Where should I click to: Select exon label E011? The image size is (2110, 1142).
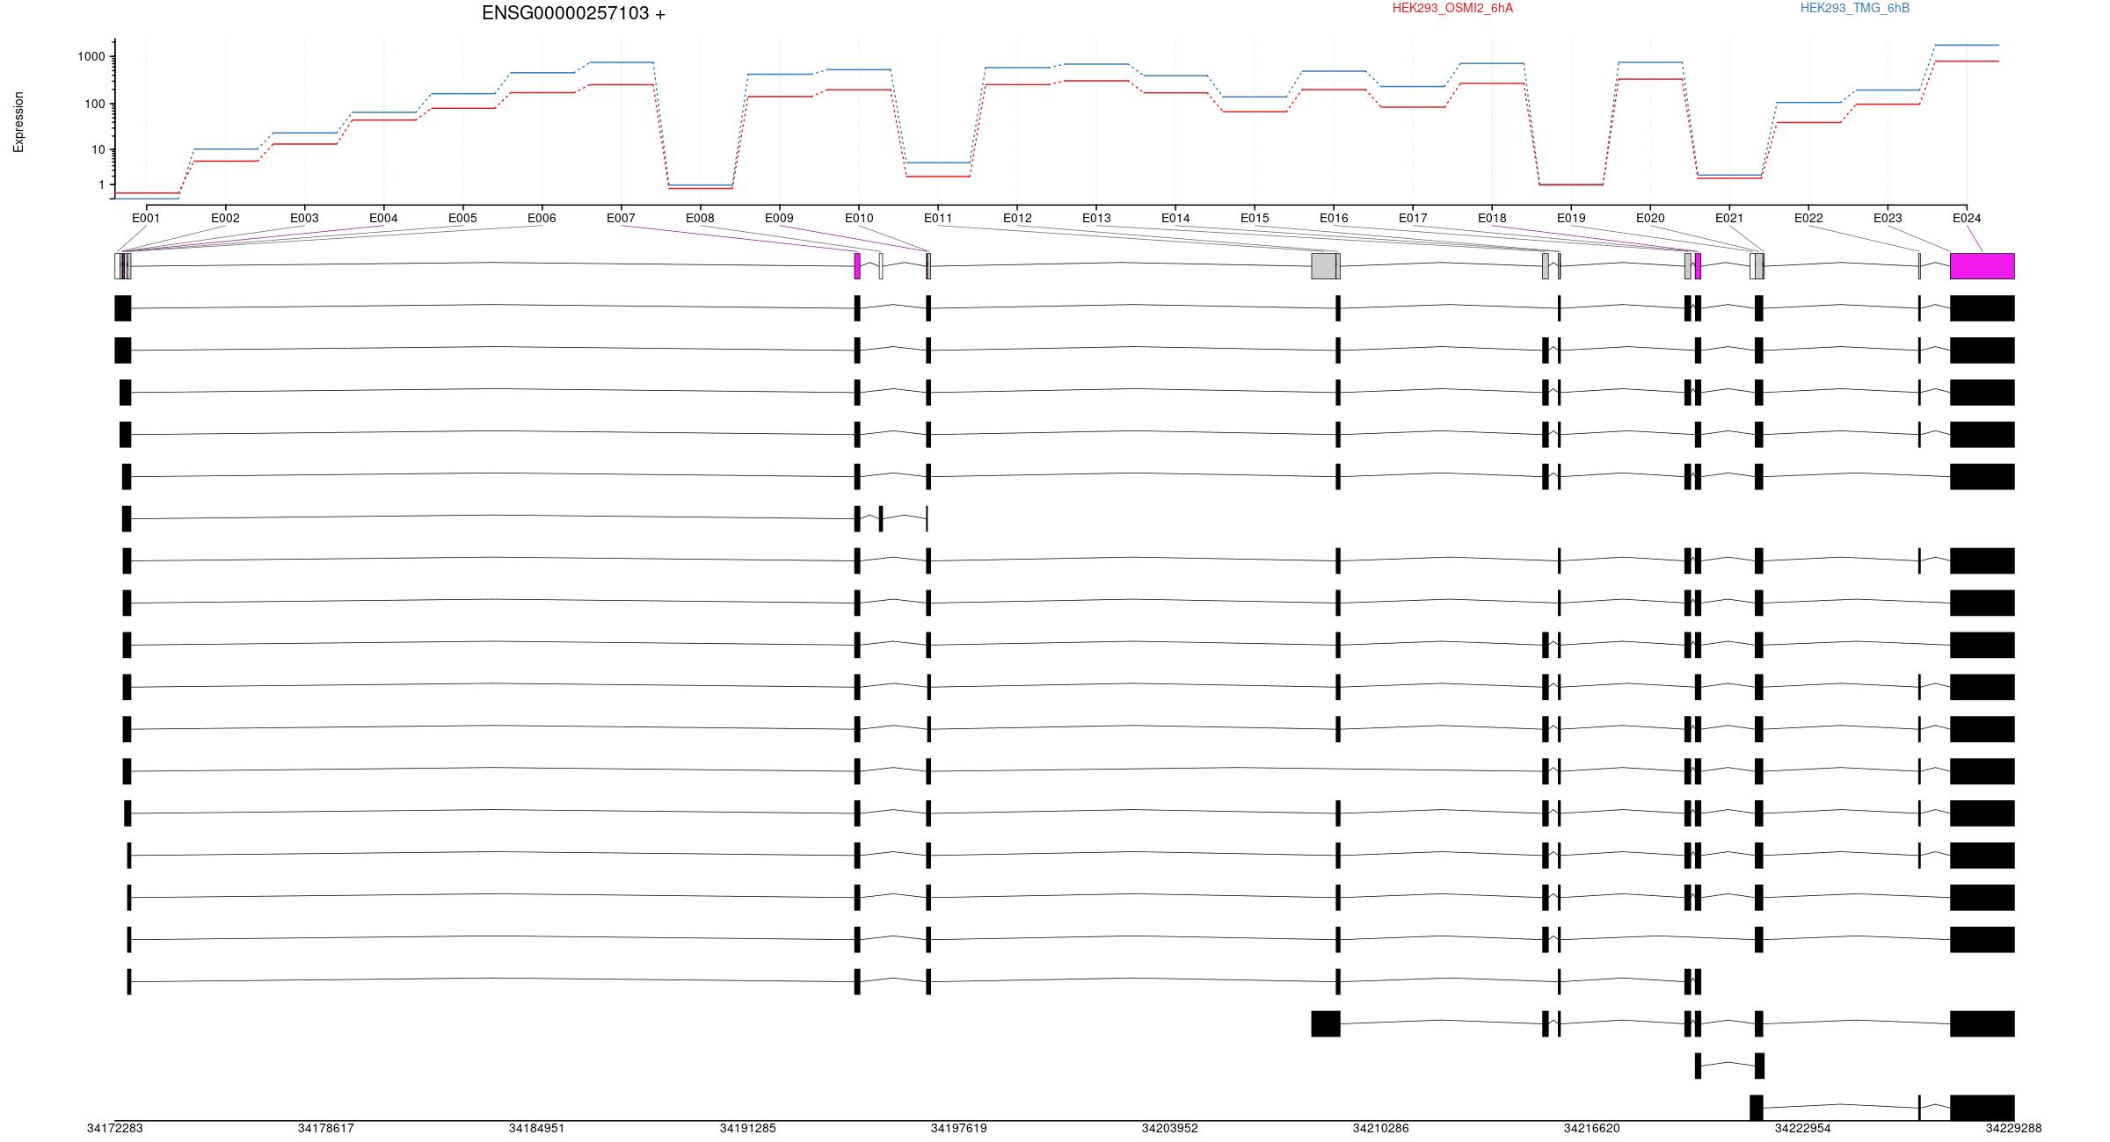[x=938, y=218]
